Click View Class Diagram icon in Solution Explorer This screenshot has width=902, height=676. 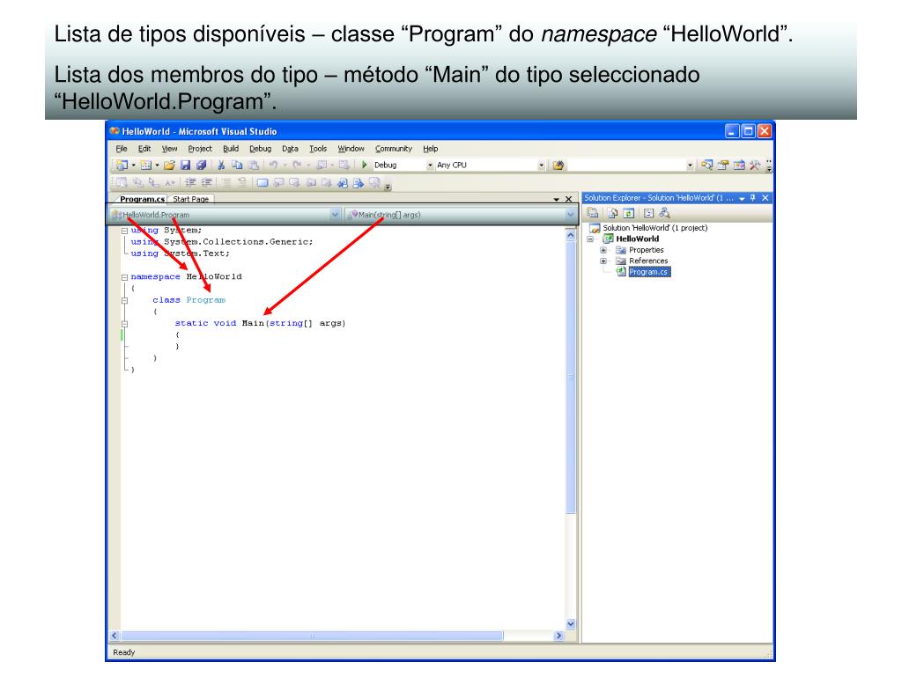(664, 213)
